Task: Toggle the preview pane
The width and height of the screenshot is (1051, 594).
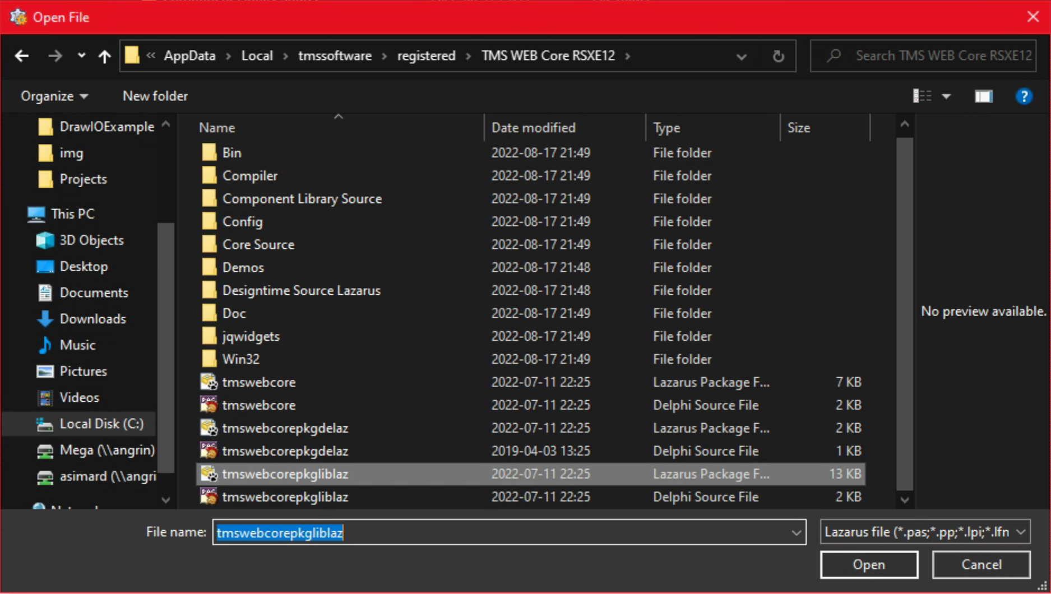Action: coord(983,96)
